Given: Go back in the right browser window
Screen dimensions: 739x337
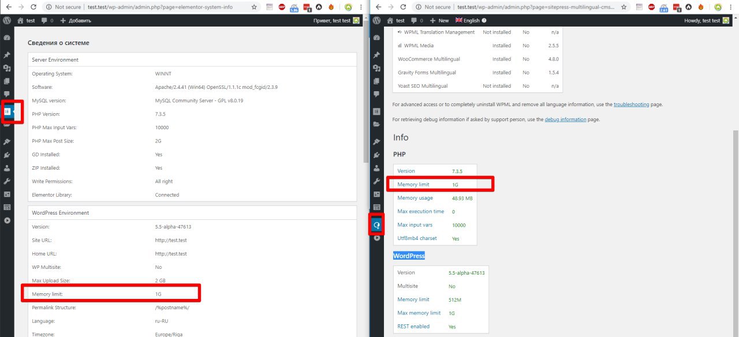Looking at the screenshot, I should point(378,7).
